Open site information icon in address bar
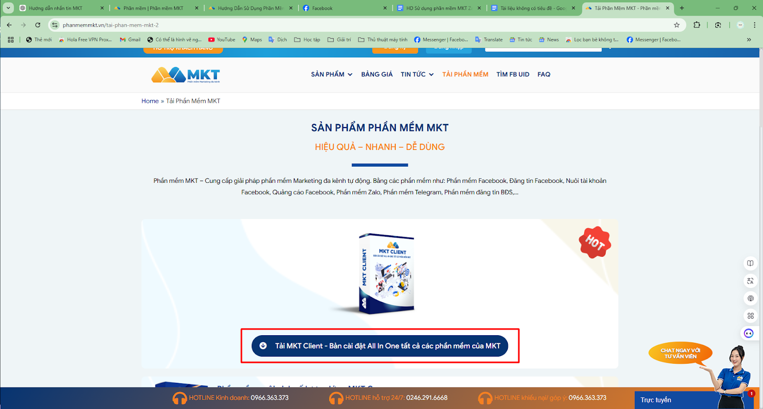This screenshot has width=763, height=409. (55, 25)
